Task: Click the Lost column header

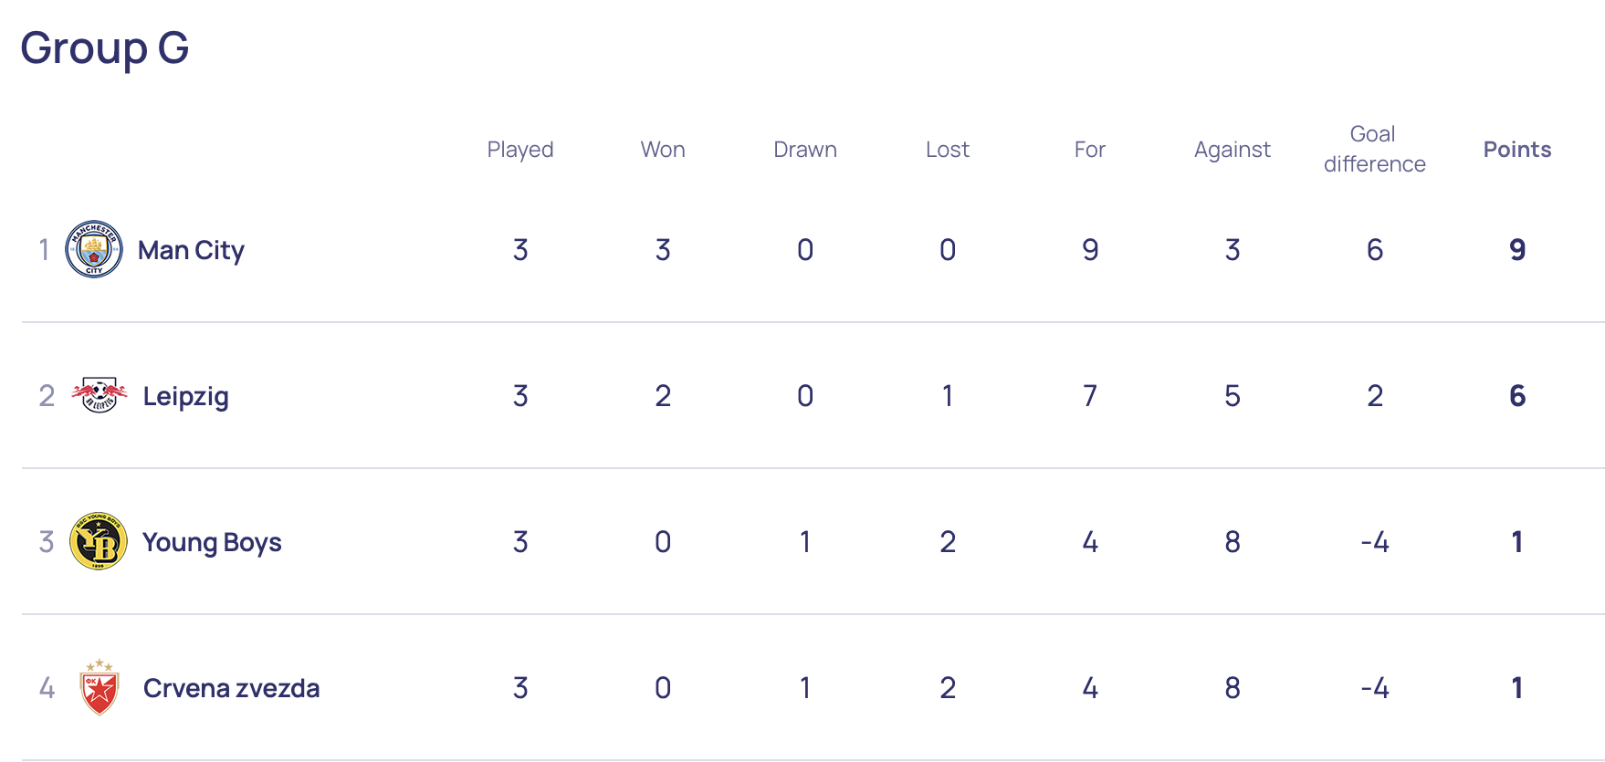Action: [948, 150]
